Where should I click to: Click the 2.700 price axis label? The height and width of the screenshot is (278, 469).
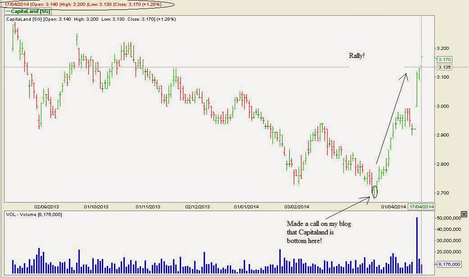tap(443, 193)
